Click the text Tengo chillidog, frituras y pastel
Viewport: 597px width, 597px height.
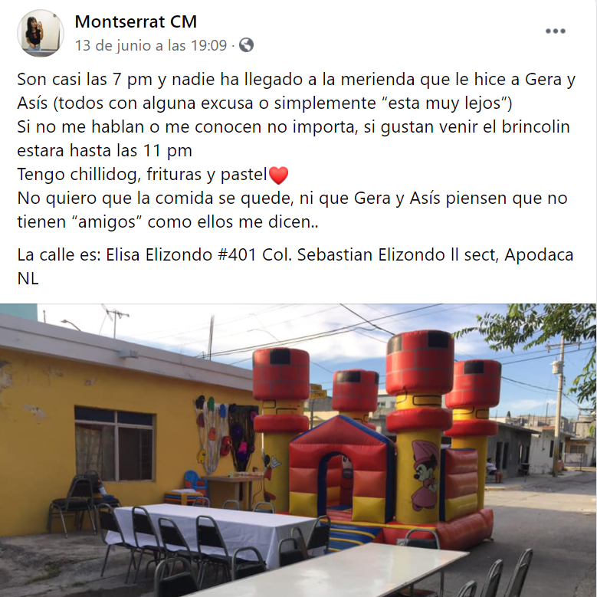[x=142, y=175]
